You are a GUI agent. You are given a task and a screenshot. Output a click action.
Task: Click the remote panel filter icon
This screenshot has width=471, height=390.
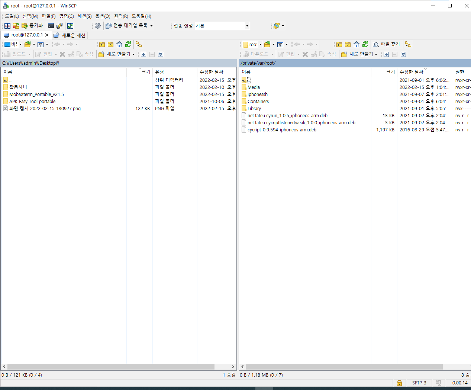pyautogui.click(x=280, y=44)
